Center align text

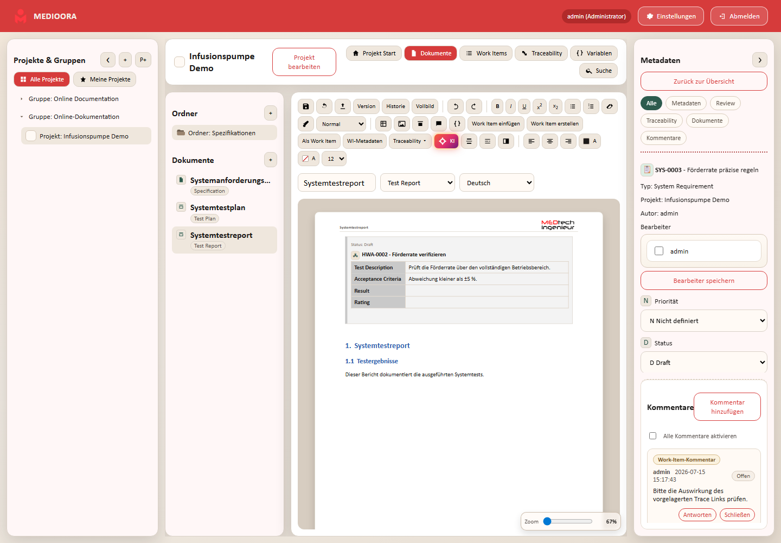click(x=550, y=141)
